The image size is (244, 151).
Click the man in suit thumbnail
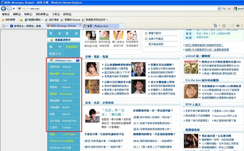[x=138, y=86]
